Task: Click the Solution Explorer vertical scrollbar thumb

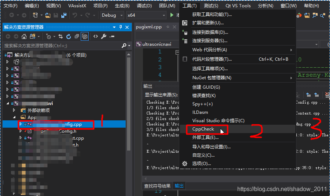Action: pos(128,104)
